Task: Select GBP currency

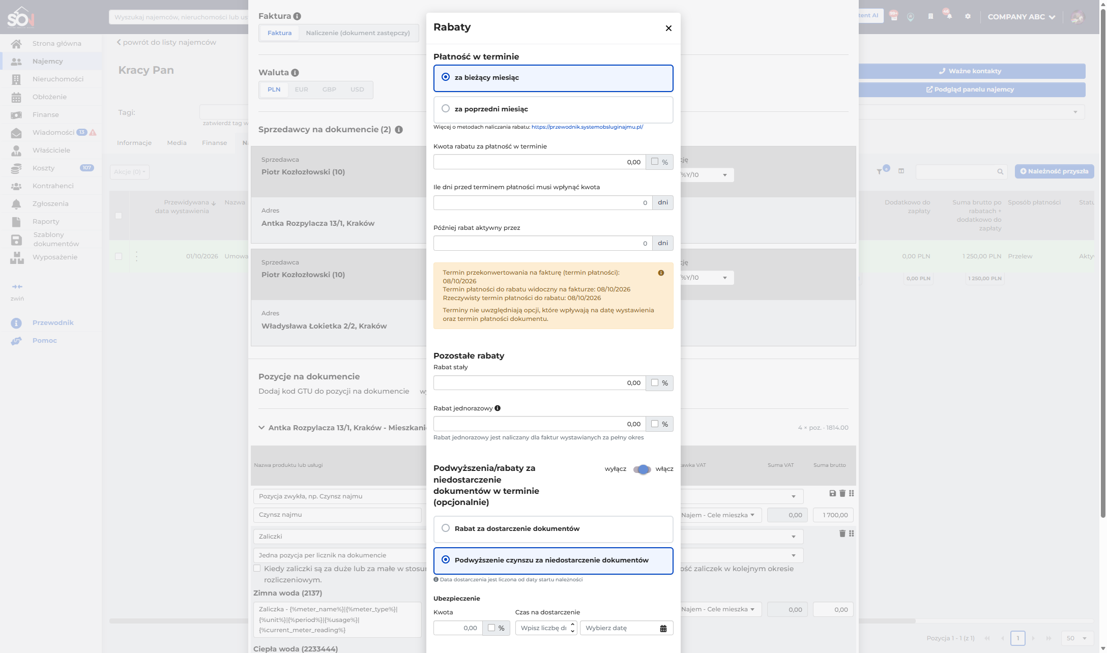Action: 329,90
